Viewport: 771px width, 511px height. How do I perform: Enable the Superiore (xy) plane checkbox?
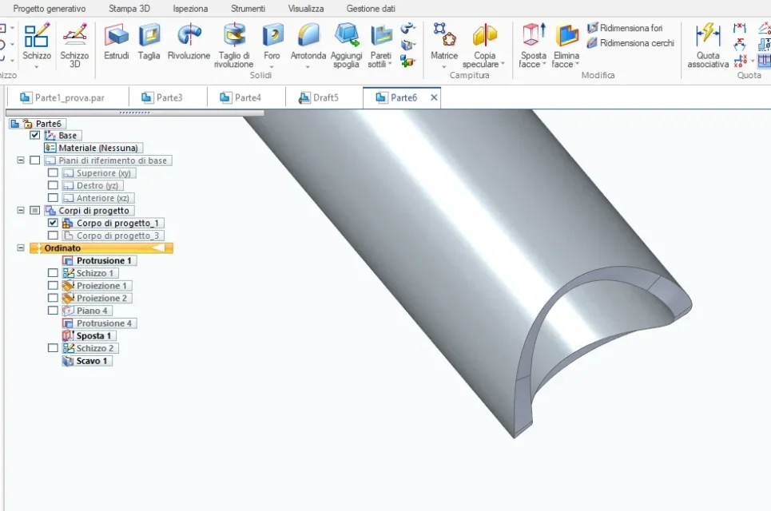(53, 173)
